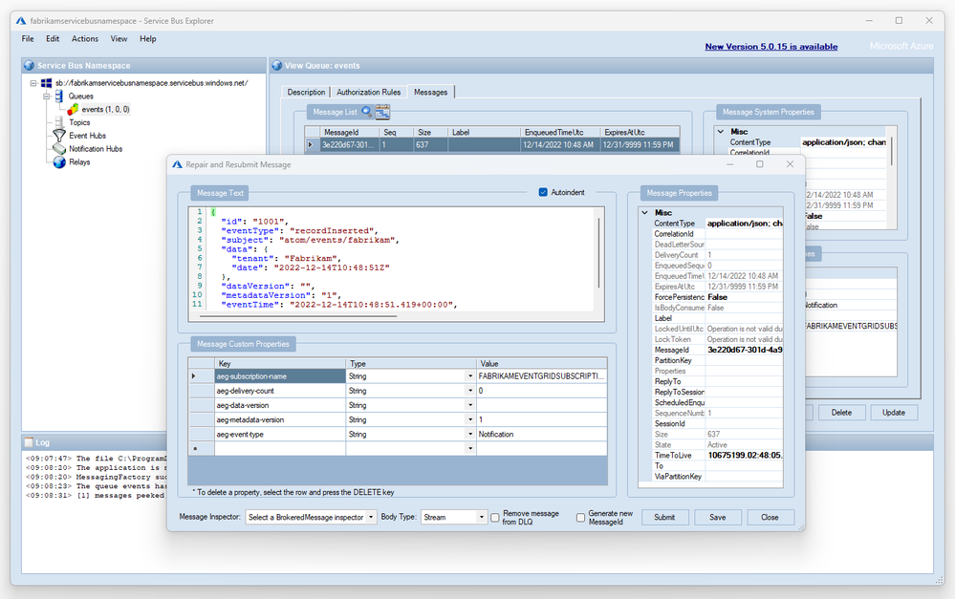Collapse the Misc section in Message Properties

[x=645, y=213]
